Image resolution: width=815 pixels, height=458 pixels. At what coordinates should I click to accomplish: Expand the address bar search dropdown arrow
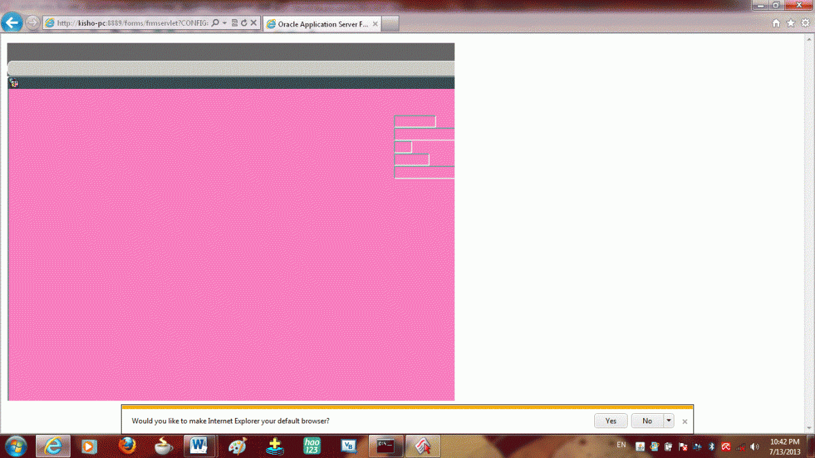(x=224, y=23)
